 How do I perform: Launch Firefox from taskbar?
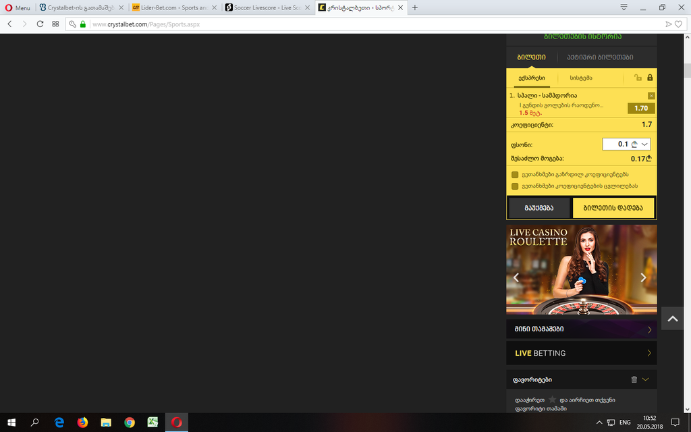(82, 423)
